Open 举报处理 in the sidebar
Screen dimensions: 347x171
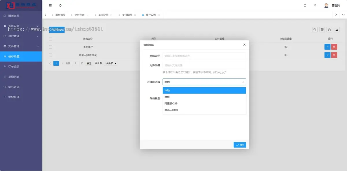point(21,97)
